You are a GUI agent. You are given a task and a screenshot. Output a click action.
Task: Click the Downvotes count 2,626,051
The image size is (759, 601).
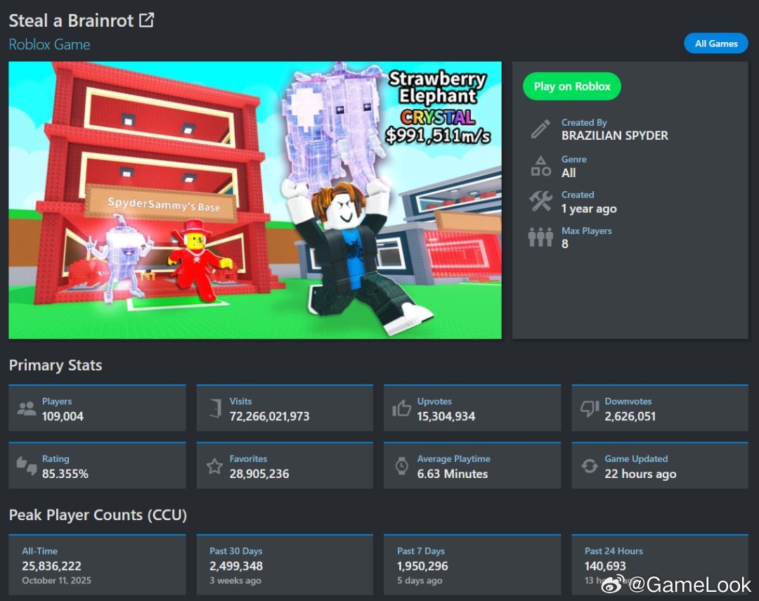pos(630,417)
